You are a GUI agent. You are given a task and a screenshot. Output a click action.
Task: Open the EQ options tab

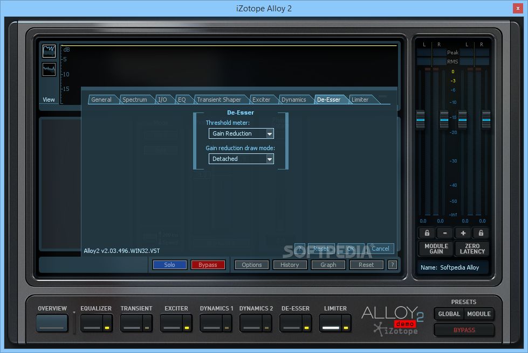pos(182,100)
